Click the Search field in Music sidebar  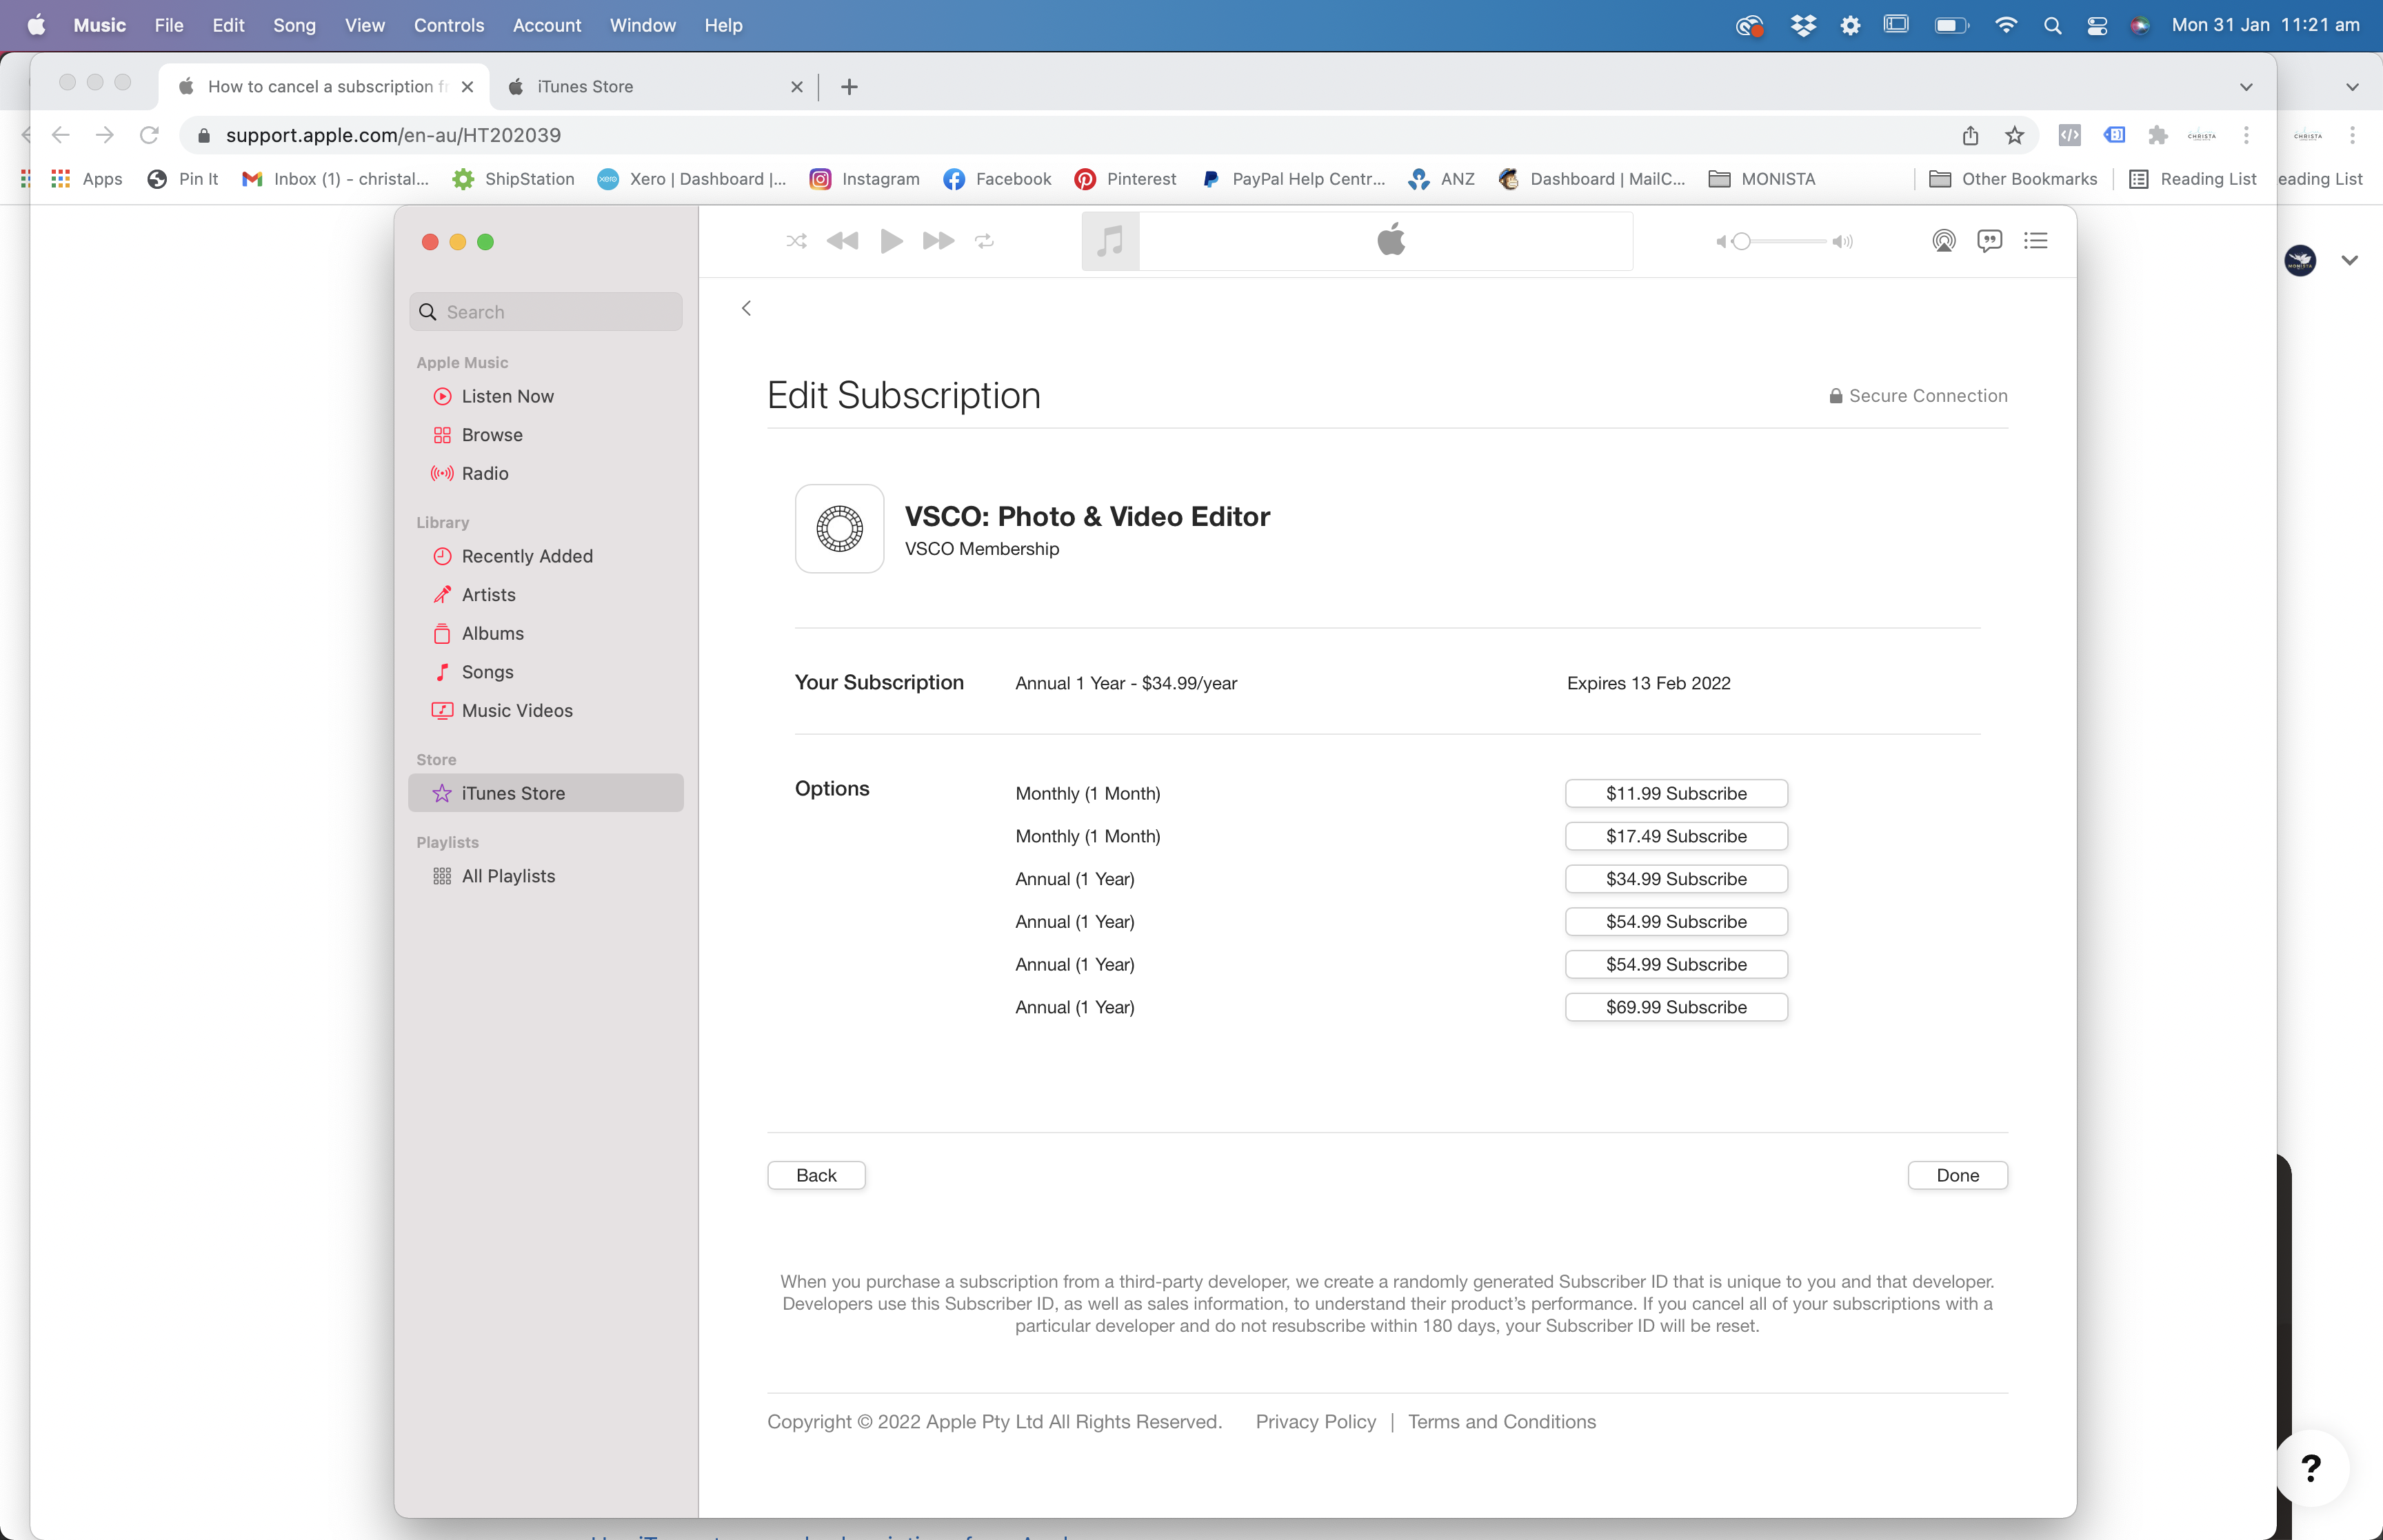point(546,312)
